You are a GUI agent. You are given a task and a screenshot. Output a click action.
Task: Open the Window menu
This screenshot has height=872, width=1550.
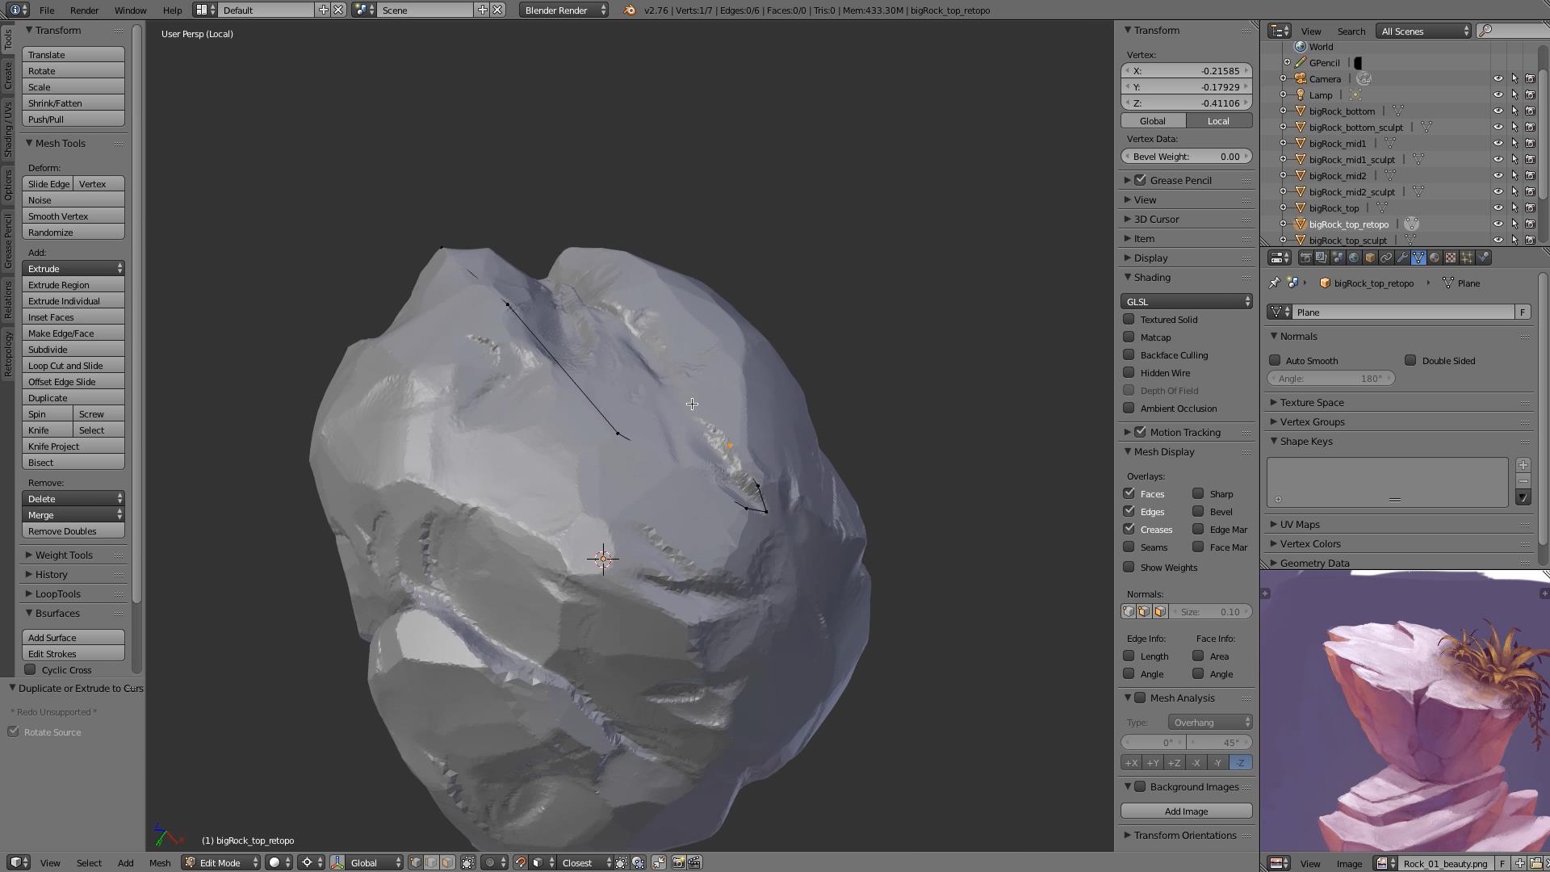point(130,10)
